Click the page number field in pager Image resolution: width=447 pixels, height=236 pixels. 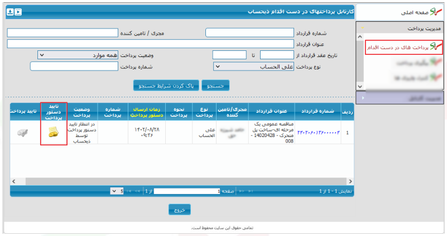187,191
